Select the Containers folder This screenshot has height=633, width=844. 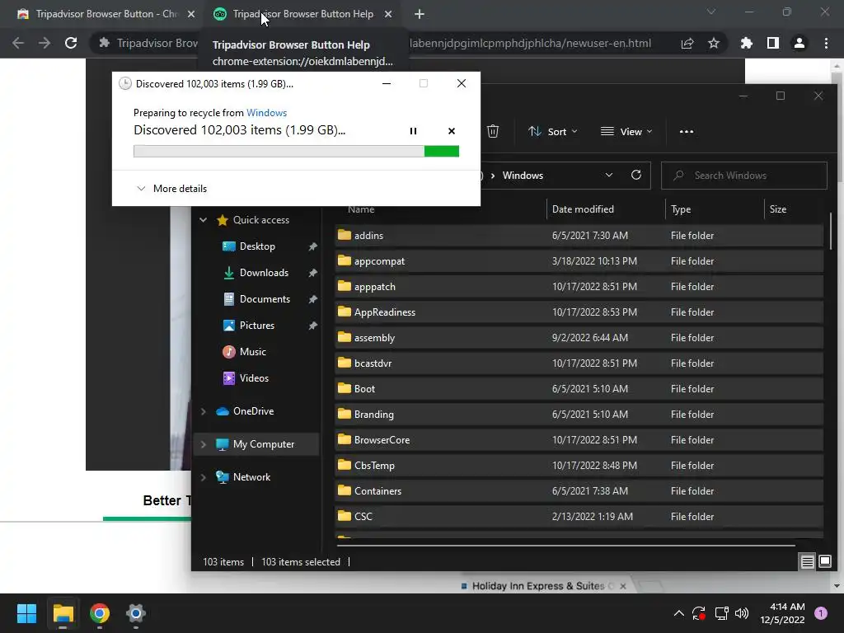point(579,491)
